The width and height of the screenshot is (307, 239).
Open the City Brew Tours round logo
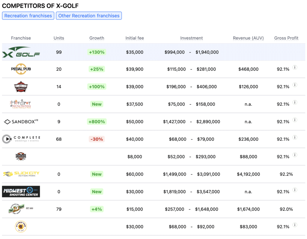pos(21,226)
